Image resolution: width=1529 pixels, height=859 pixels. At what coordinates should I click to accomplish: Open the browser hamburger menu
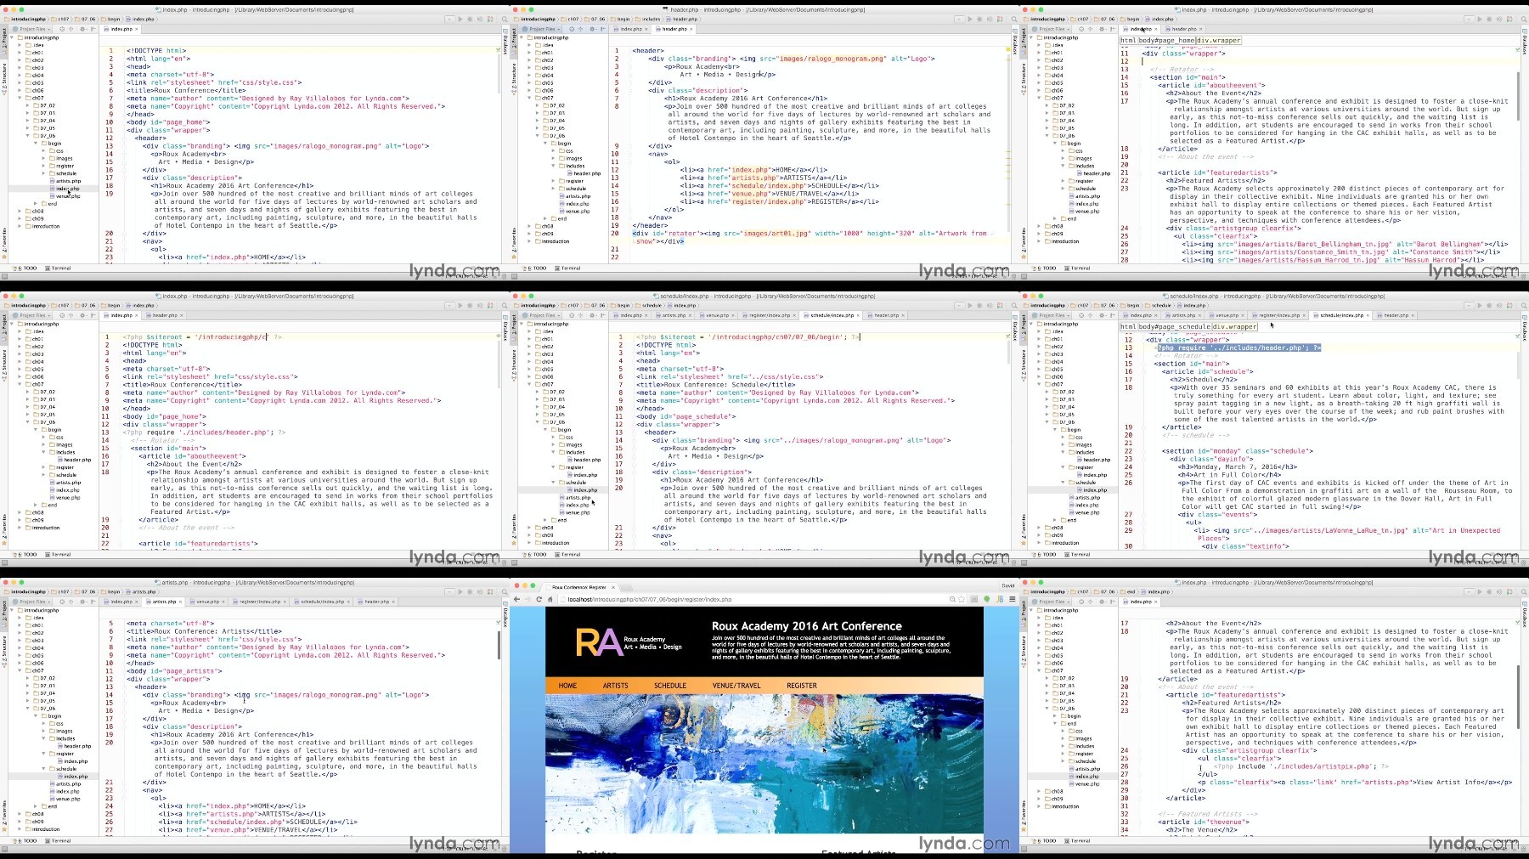[x=1013, y=599]
